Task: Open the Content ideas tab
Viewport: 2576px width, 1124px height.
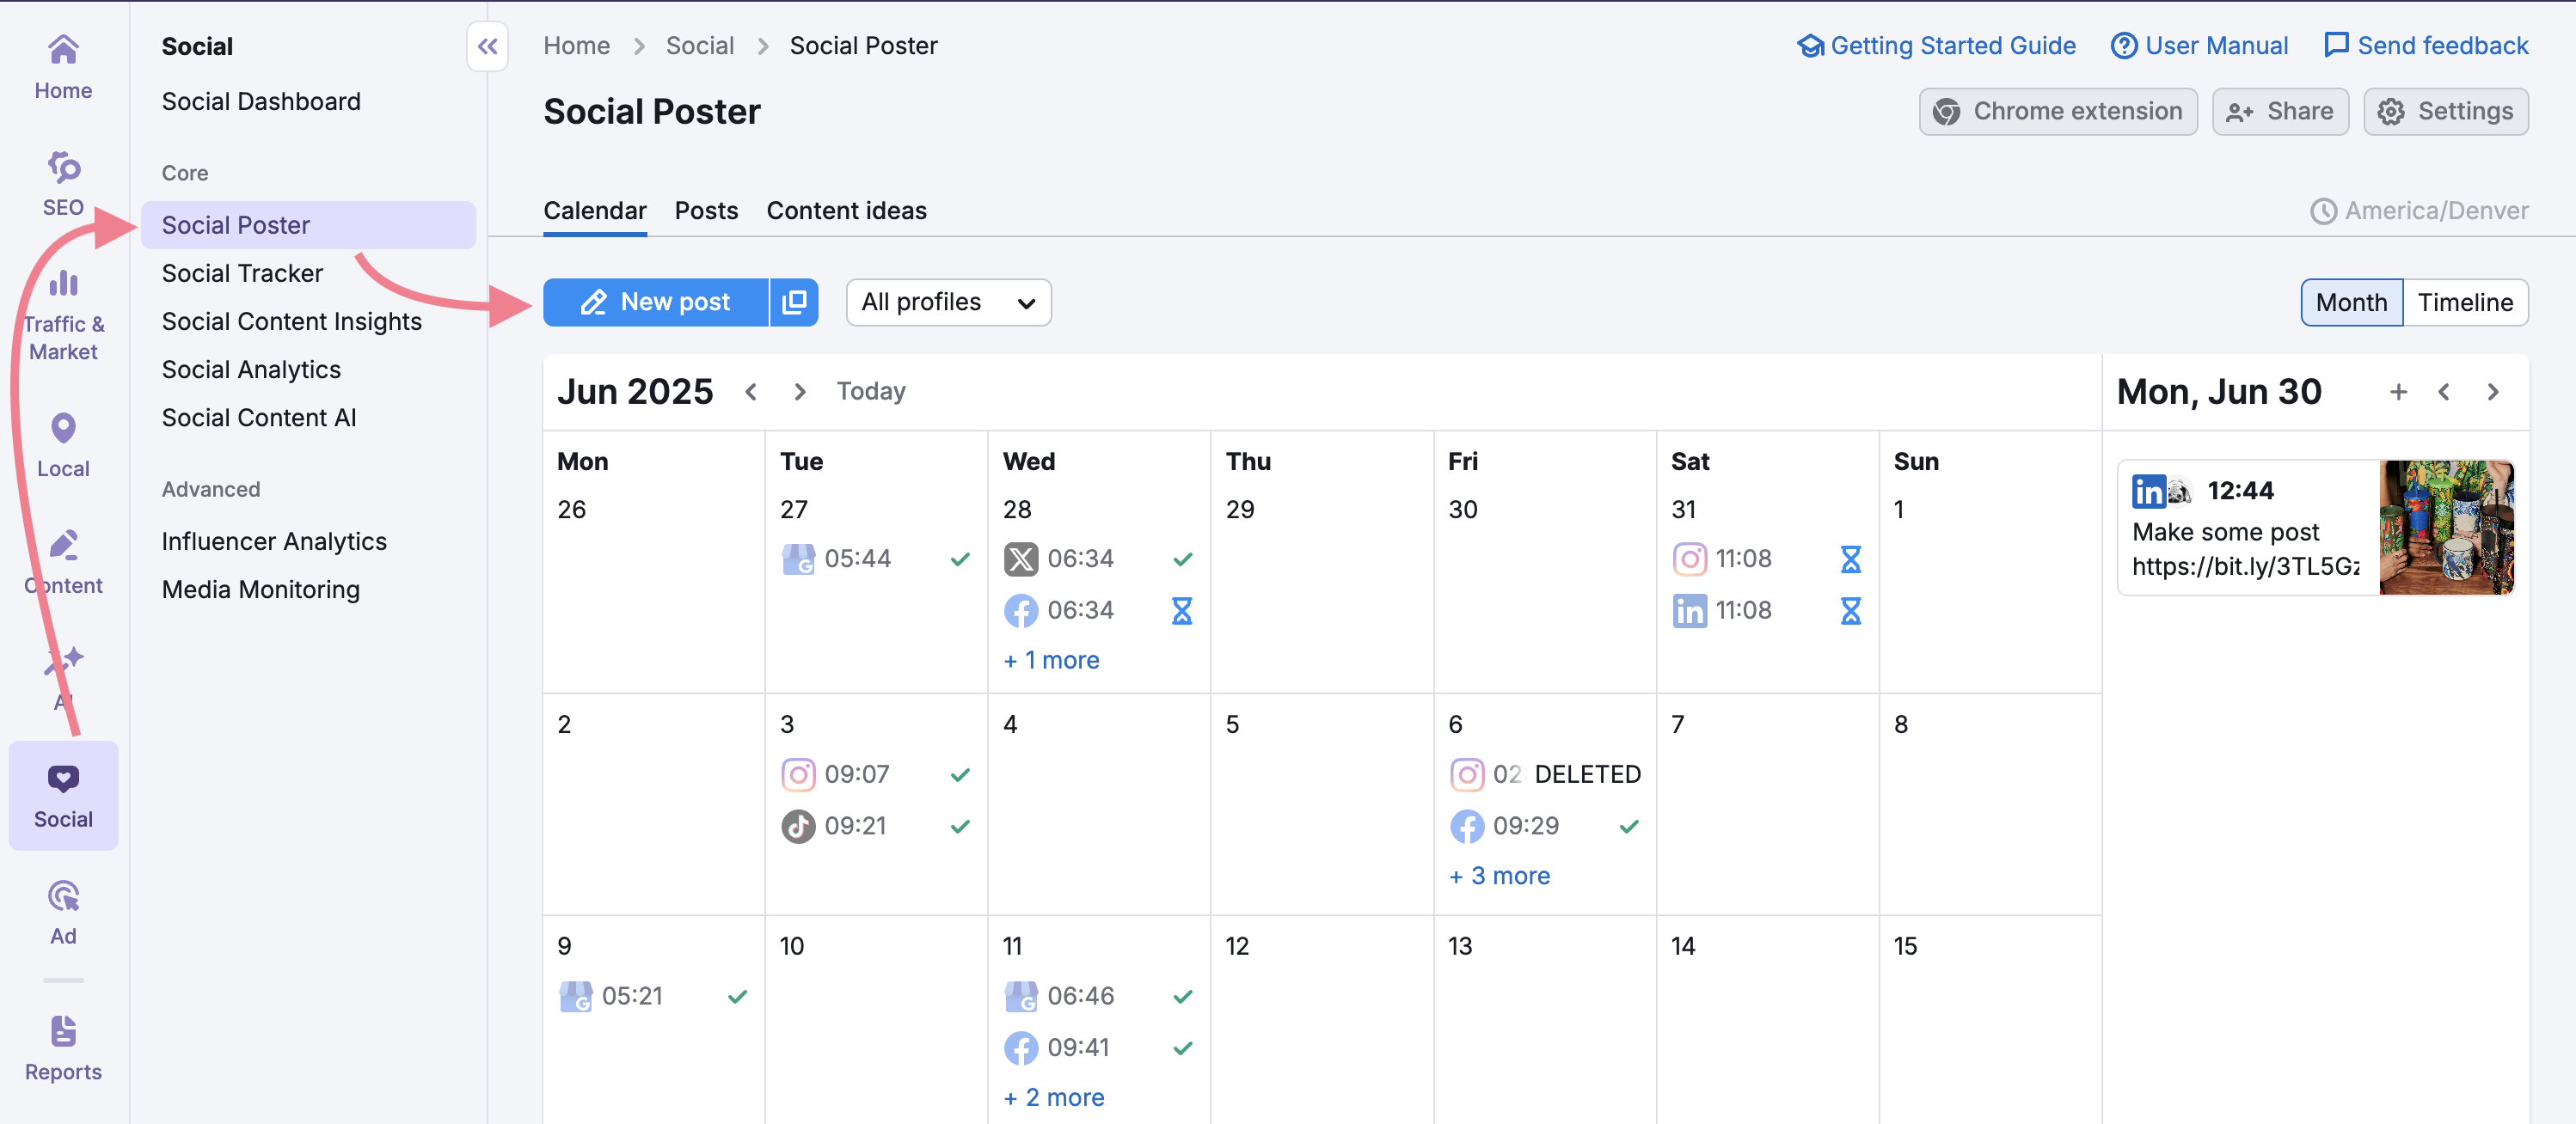Action: click(846, 211)
